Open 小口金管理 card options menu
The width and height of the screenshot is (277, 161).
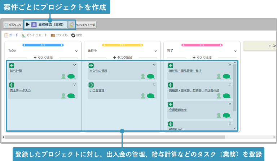point(154,85)
